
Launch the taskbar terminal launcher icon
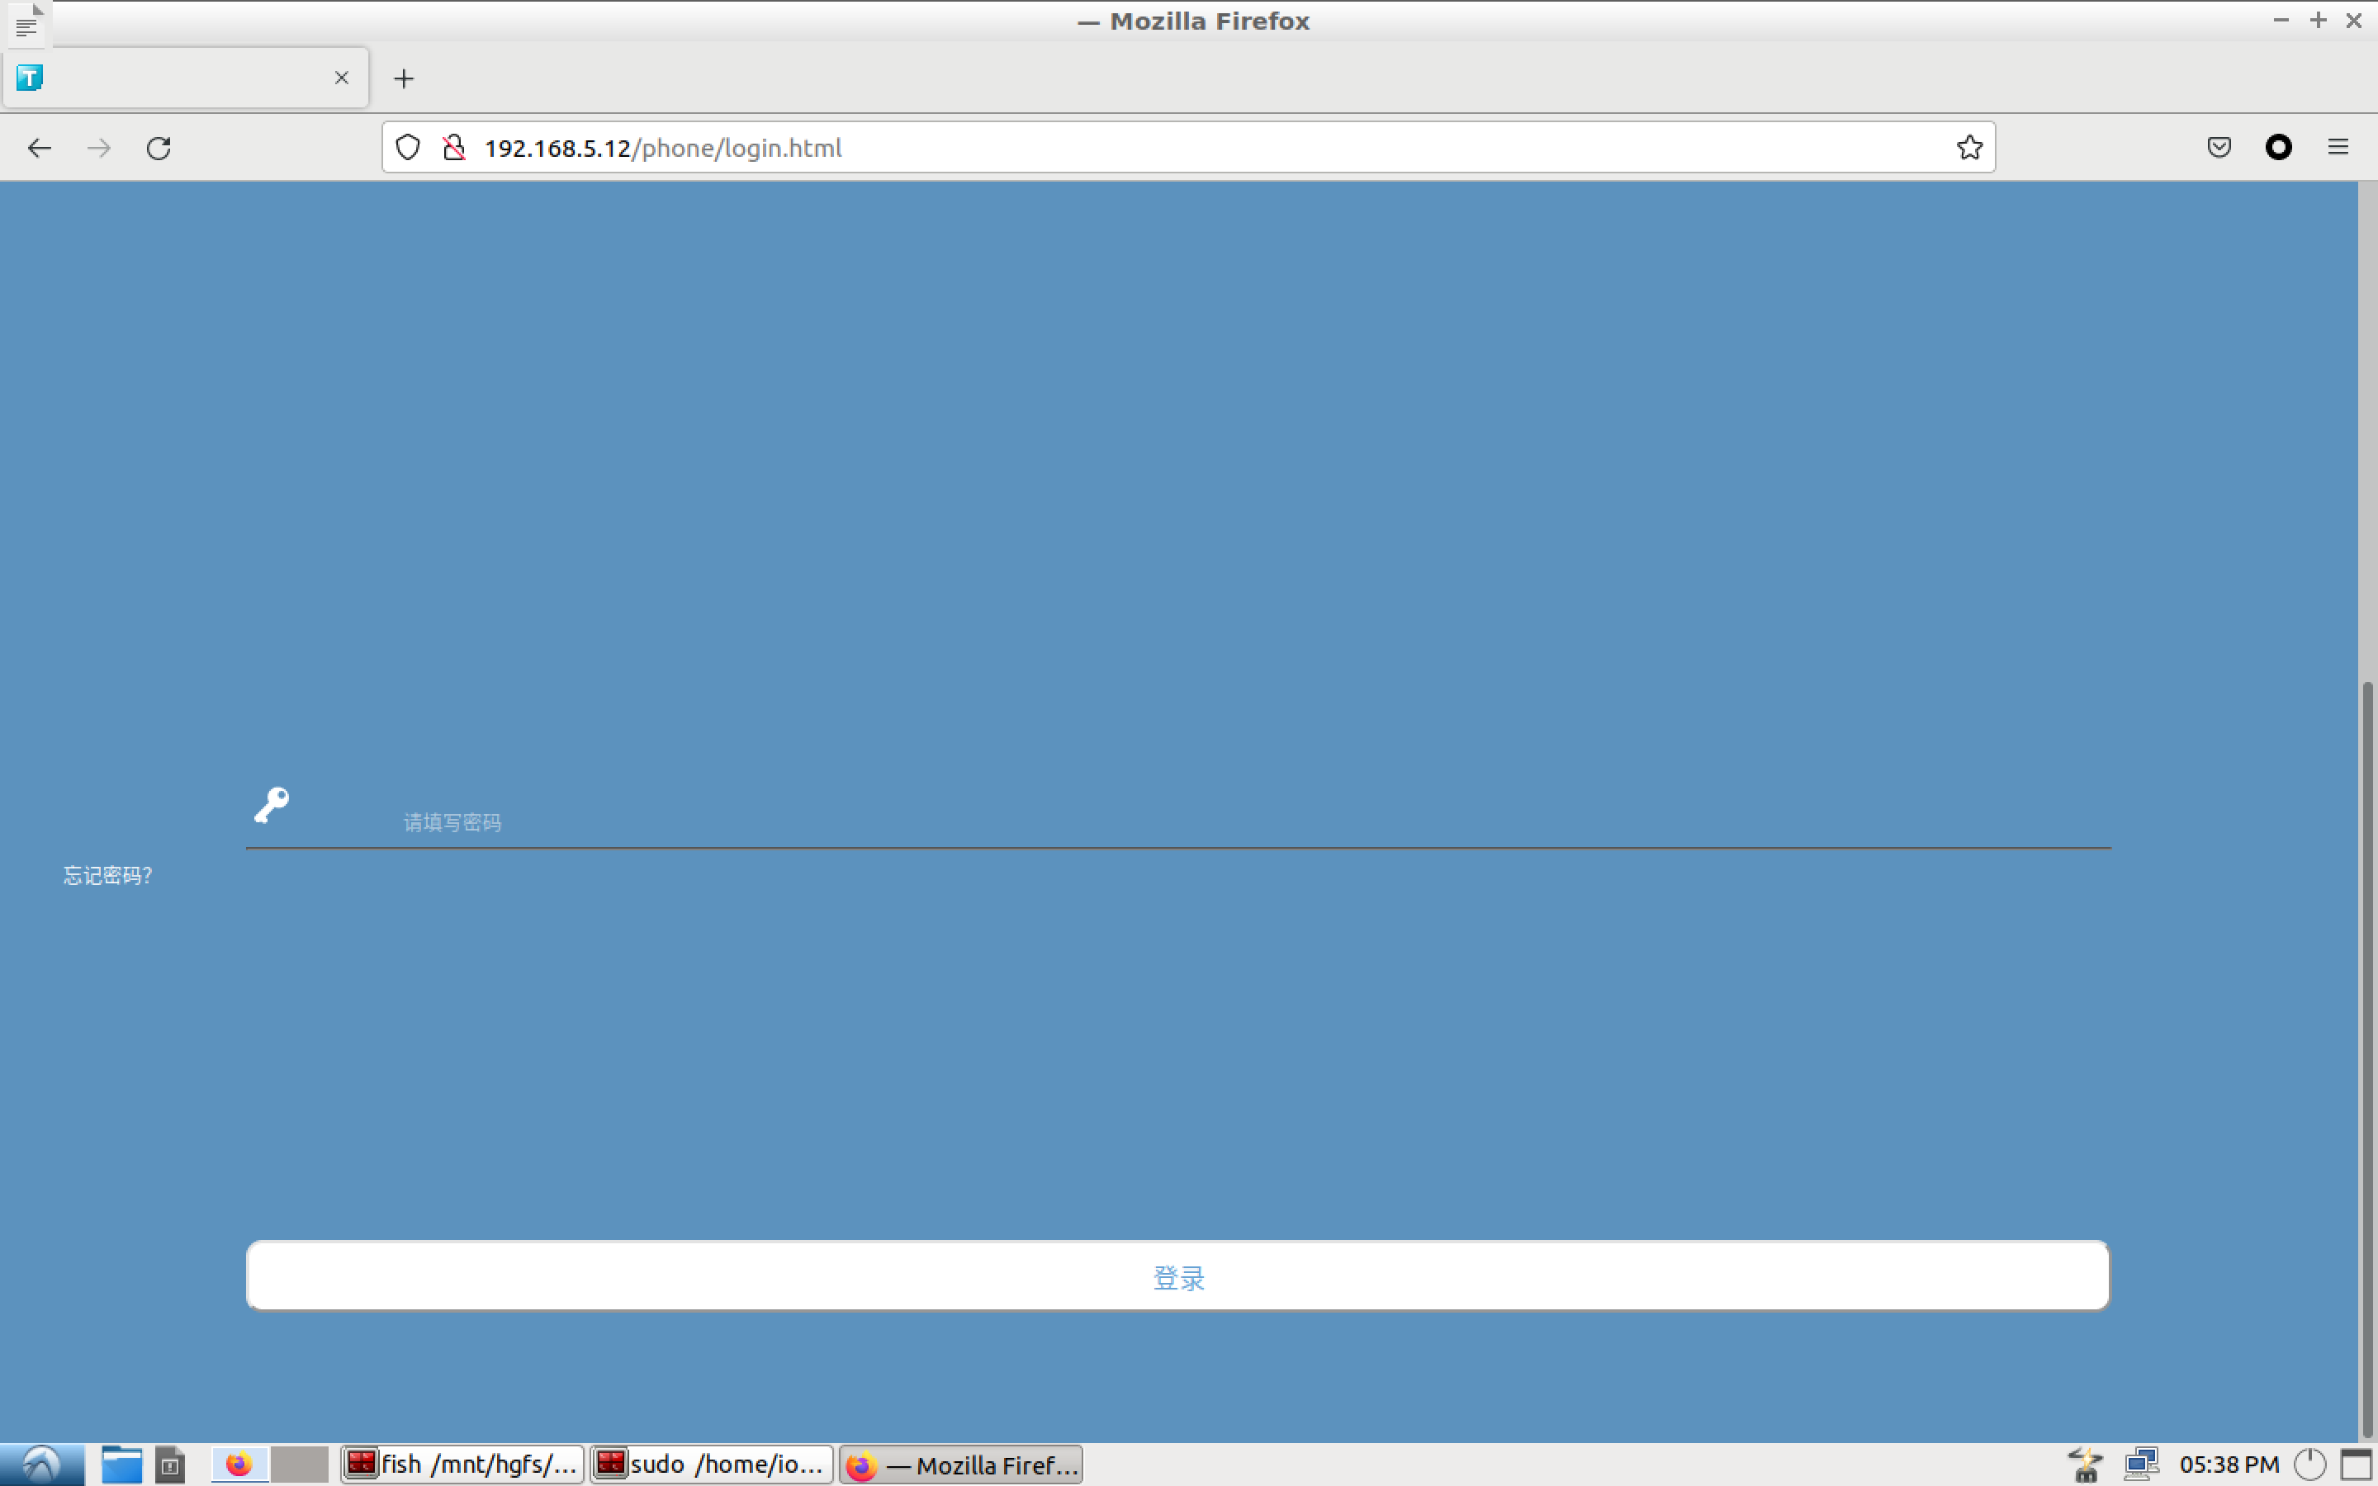coord(169,1465)
